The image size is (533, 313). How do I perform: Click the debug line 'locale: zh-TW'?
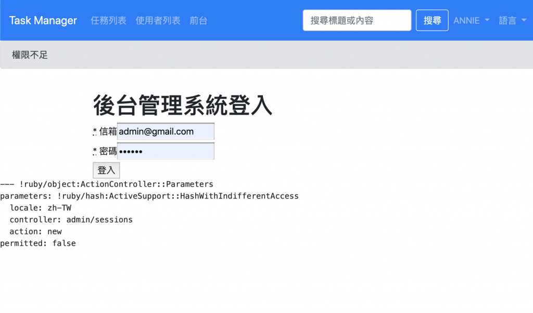pyautogui.click(x=41, y=208)
